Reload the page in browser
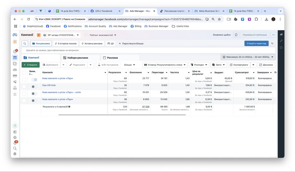The width and height of the screenshot is (295, 172). click(28, 19)
